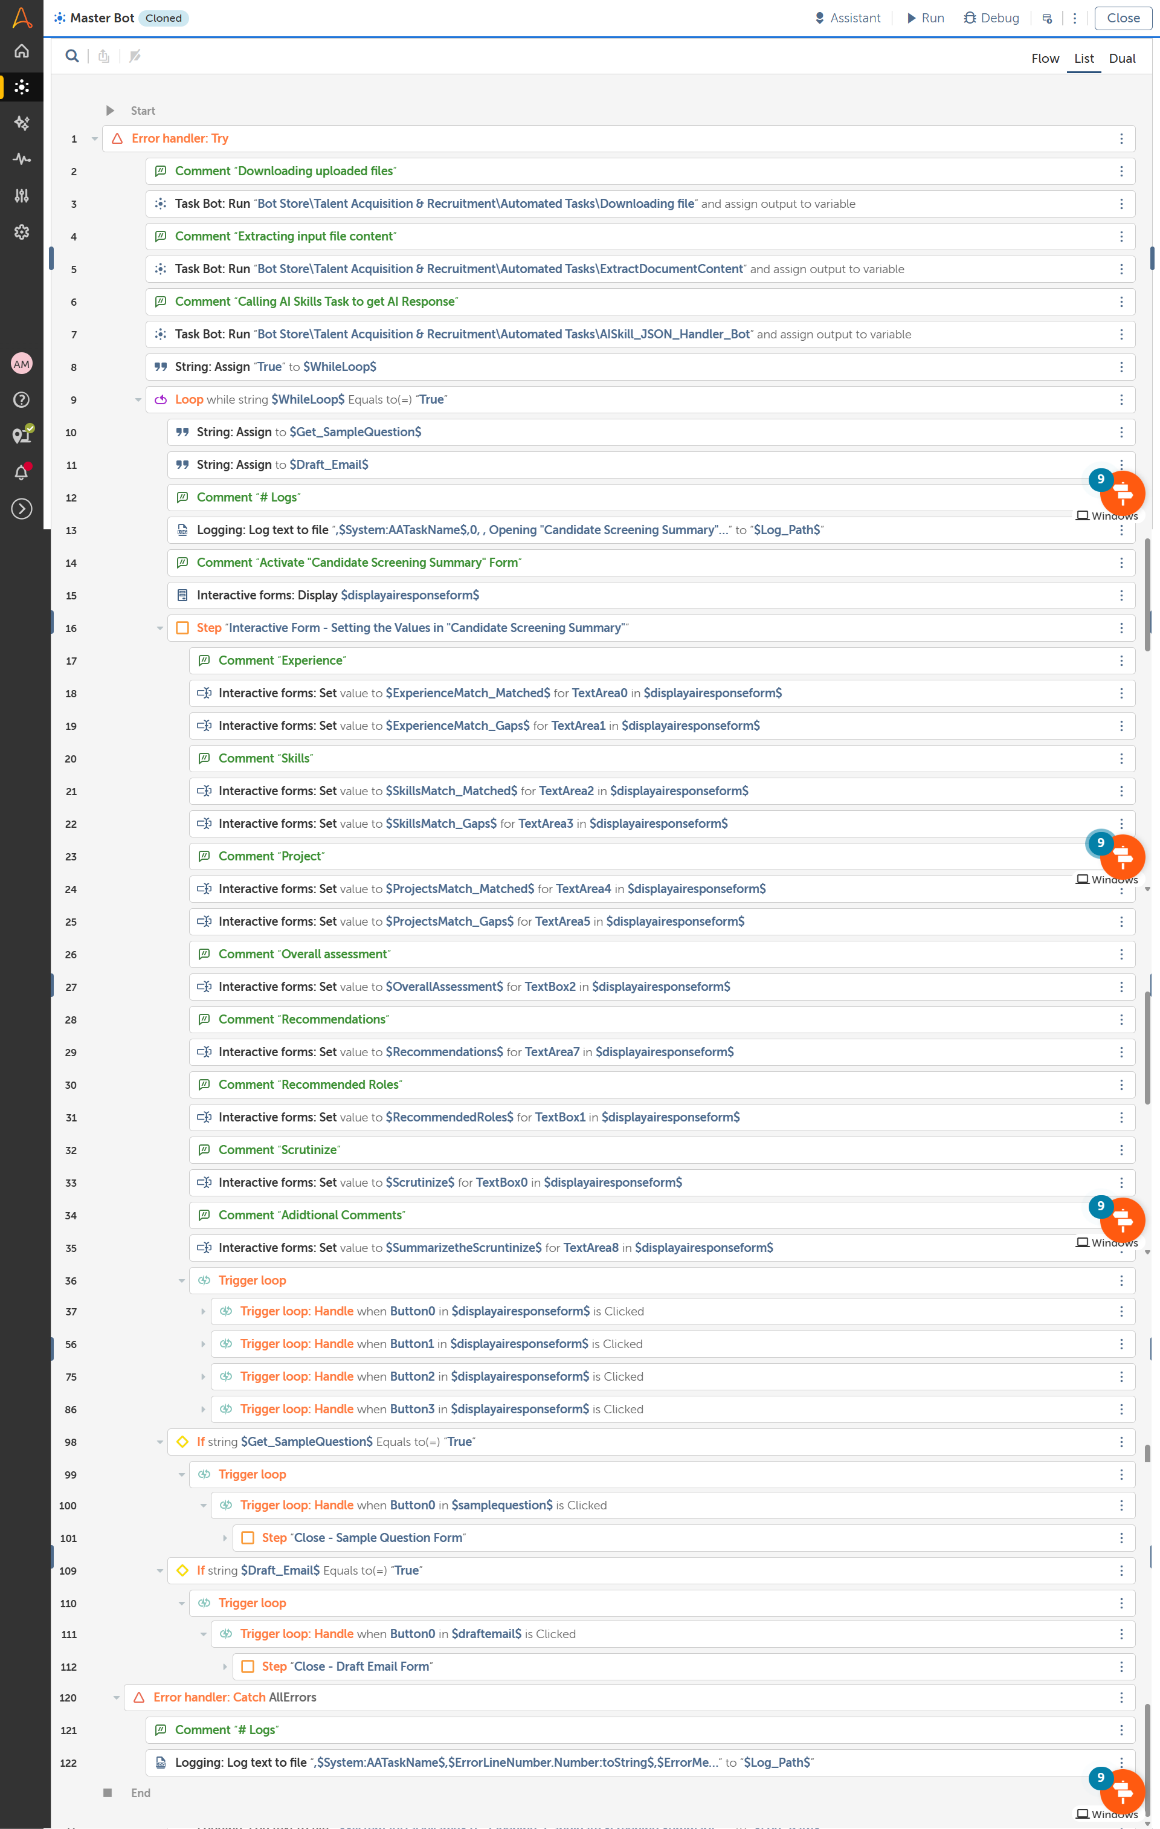Collapse the Error handler: Try block

click(95, 139)
